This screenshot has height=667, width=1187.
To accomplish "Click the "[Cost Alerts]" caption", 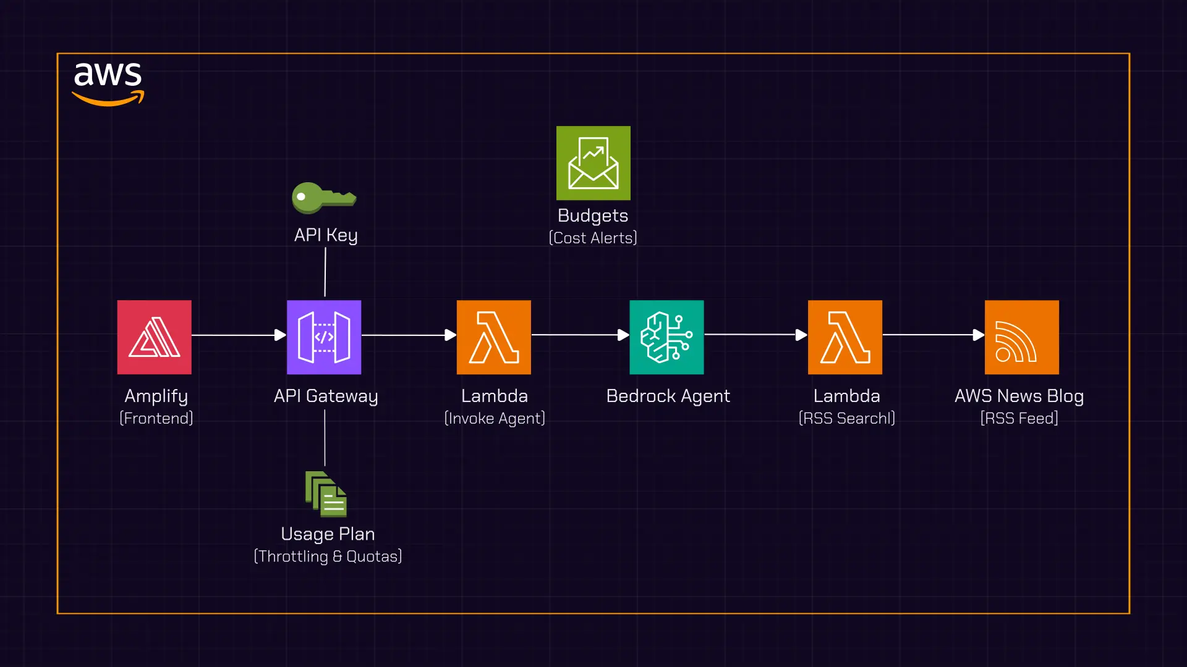I will point(593,238).
